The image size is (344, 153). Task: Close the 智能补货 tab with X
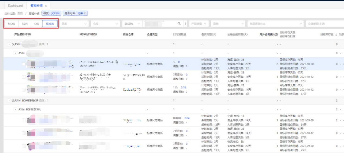click(x=46, y=6)
